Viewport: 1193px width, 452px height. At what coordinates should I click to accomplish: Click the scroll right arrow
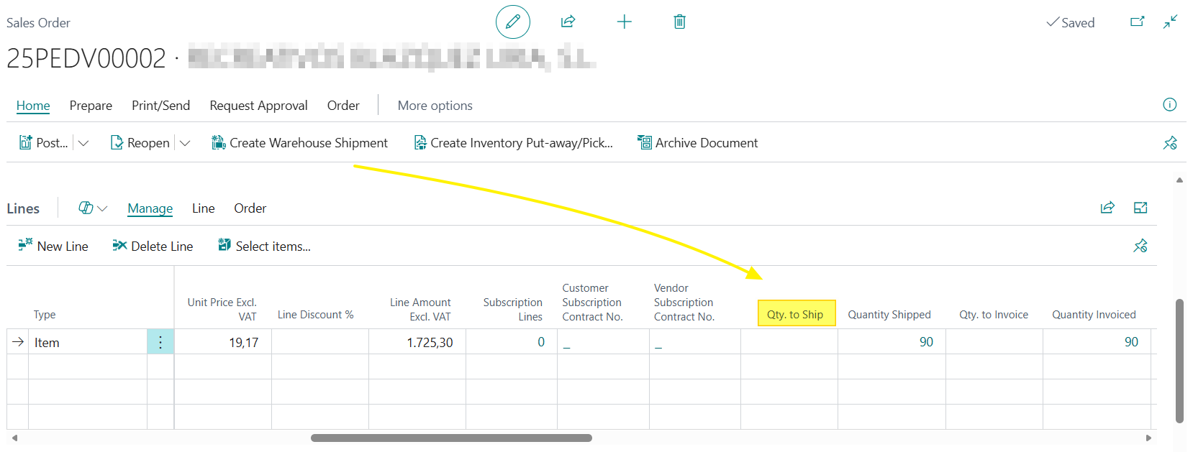(1148, 438)
